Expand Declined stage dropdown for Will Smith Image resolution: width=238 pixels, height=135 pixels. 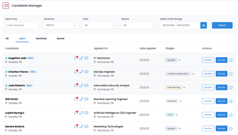point(180,101)
